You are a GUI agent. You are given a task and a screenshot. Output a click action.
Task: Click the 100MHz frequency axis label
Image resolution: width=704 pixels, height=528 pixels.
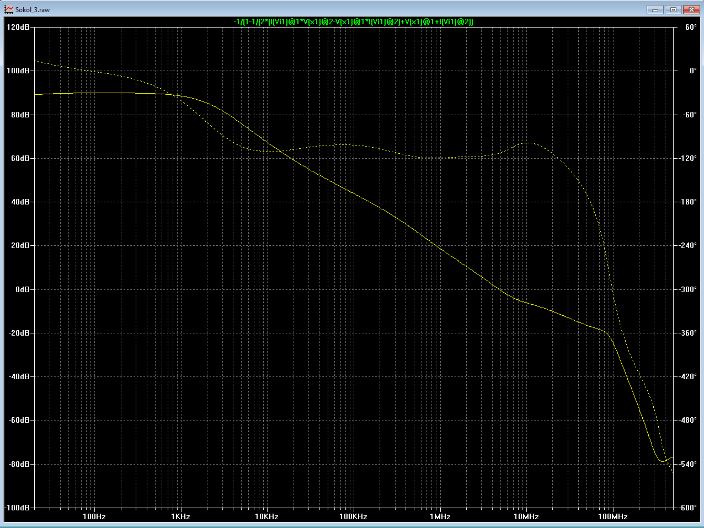pos(613,516)
